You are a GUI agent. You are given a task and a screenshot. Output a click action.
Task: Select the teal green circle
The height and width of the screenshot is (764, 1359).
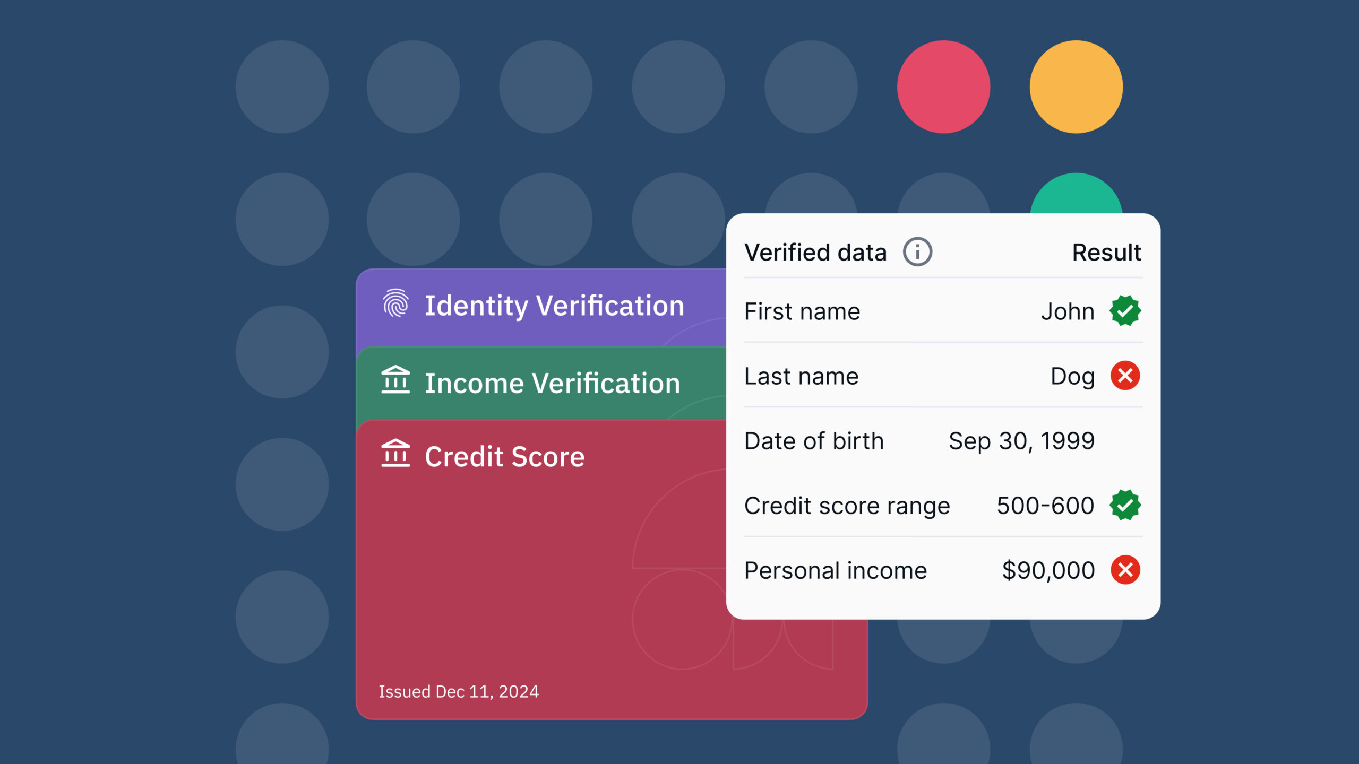pos(1076,194)
